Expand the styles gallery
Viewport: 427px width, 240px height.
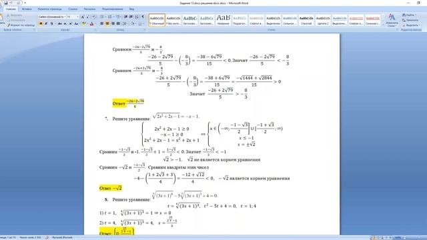coord(383,25)
